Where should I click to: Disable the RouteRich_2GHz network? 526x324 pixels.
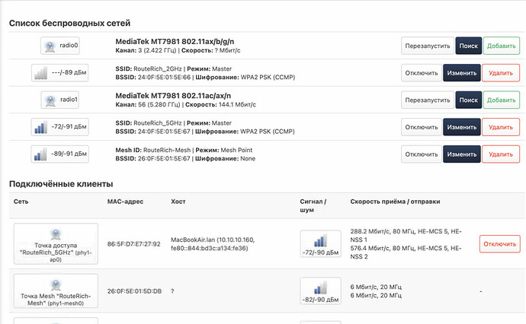click(x=422, y=73)
